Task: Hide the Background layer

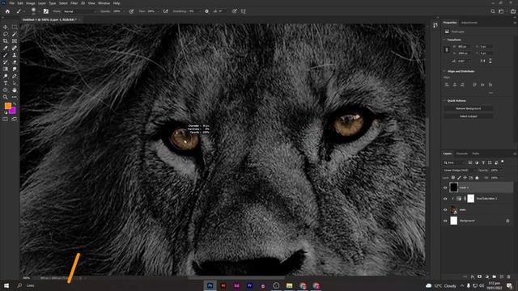Action: pos(445,221)
